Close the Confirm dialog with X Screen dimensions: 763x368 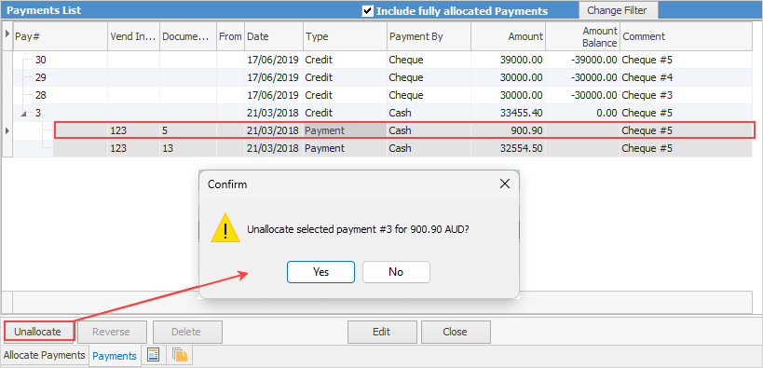click(x=505, y=184)
